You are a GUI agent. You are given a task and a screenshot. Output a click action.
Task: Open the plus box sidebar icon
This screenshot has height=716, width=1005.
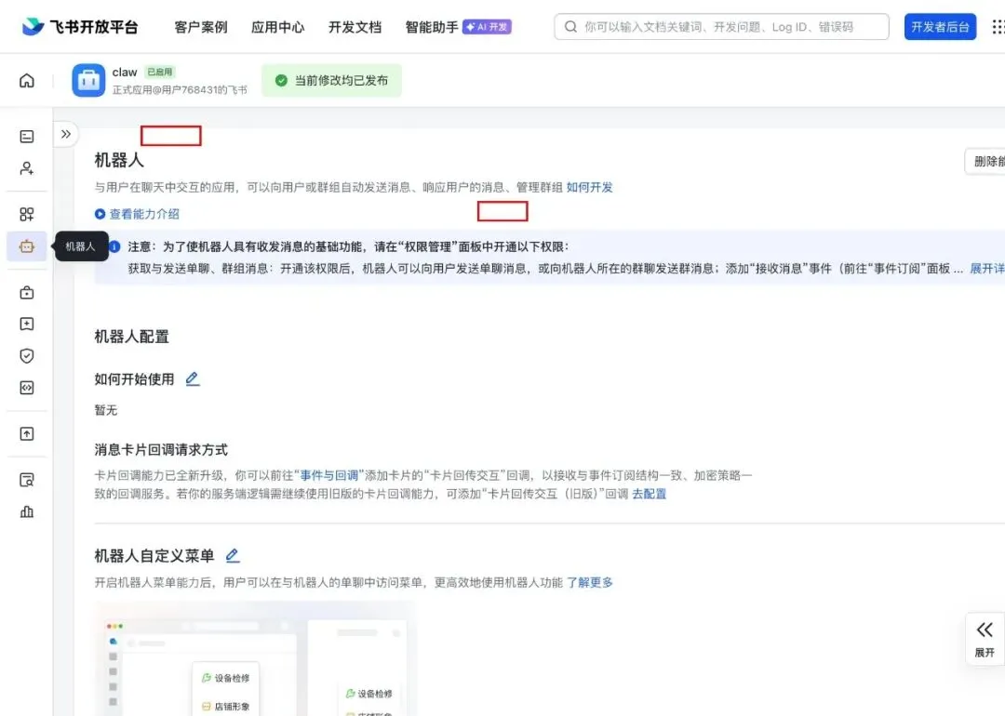pyautogui.click(x=27, y=324)
